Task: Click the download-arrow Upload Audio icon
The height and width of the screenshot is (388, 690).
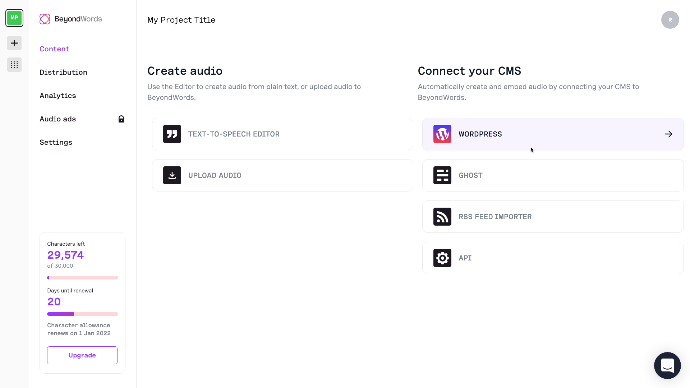Action: coord(172,175)
